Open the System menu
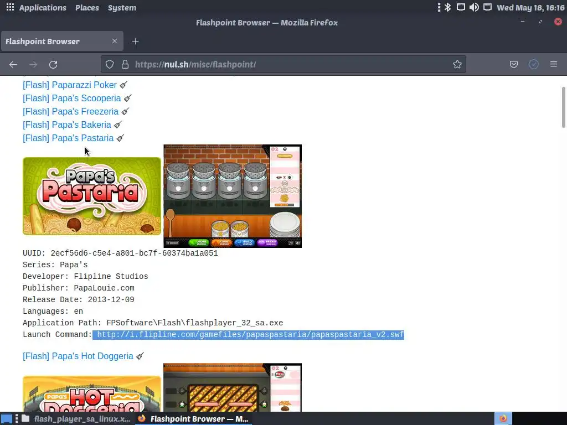Screen dimensions: 567x425 pos(122,8)
